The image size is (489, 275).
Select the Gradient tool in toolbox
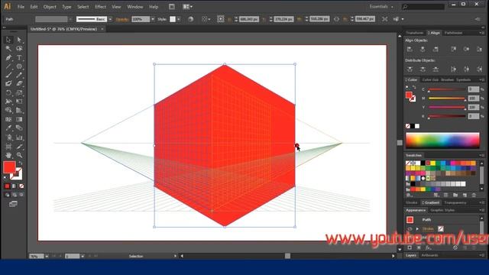click(x=19, y=119)
